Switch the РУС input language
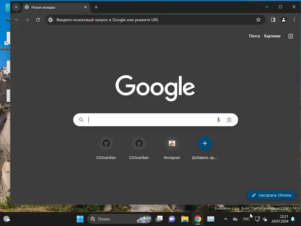301x226 pixels. pos(246,219)
